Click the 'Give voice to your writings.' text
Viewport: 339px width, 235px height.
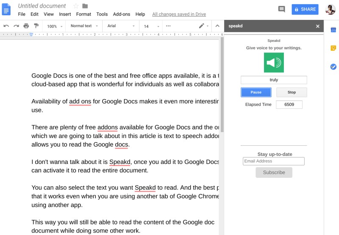274,48
